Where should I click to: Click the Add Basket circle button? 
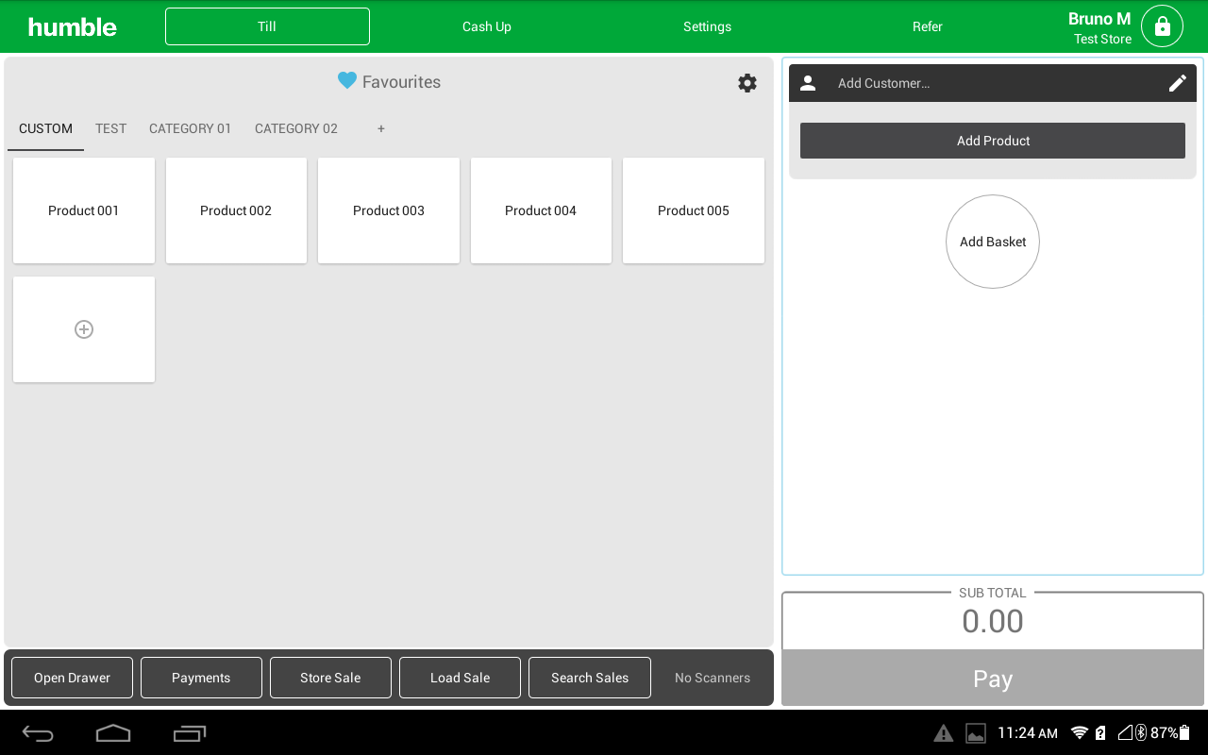click(x=993, y=242)
